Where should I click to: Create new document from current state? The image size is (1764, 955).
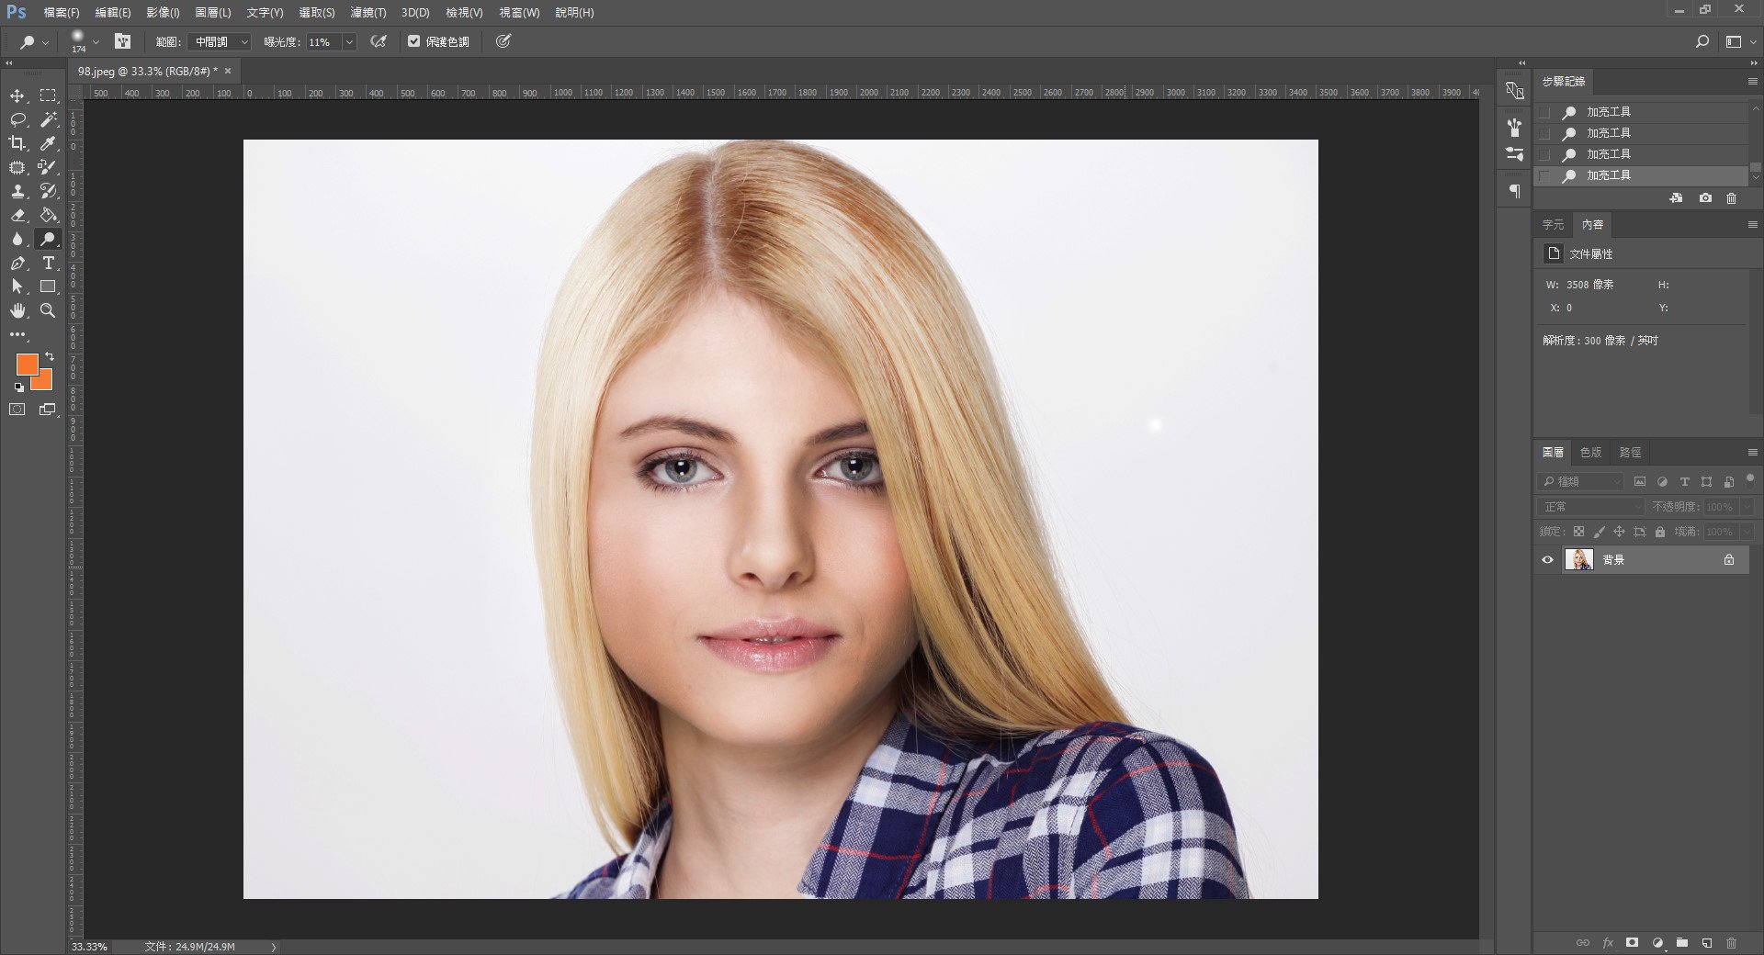tap(1676, 197)
